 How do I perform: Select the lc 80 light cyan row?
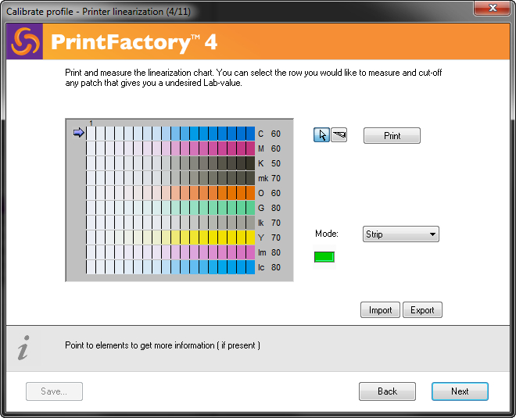coord(170,267)
